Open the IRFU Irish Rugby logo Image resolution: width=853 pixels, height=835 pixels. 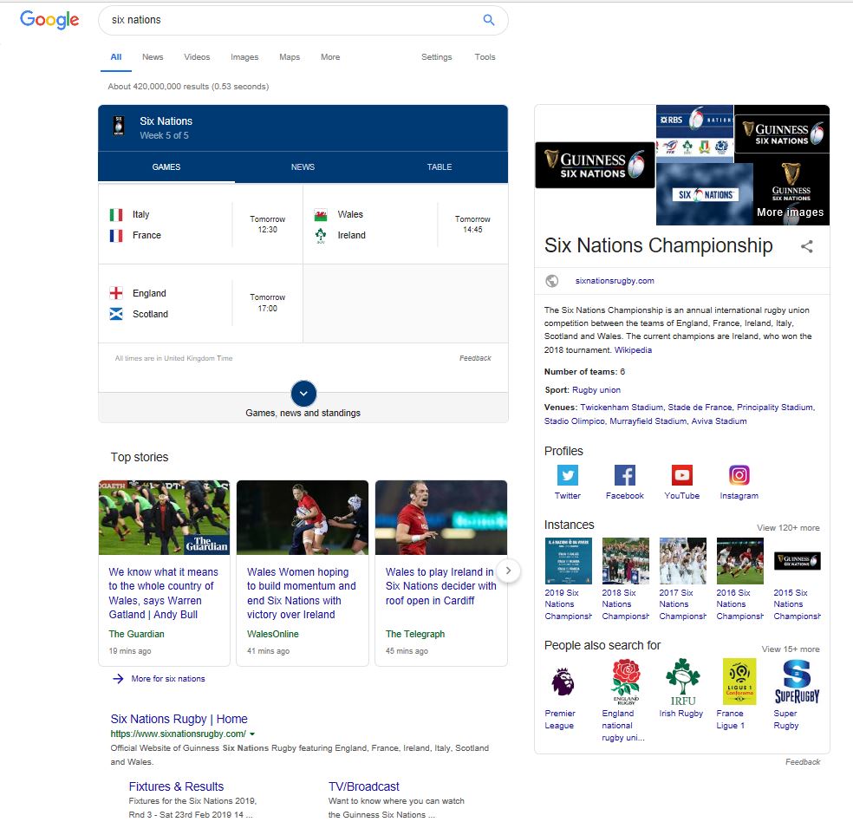tap(683, 682)
